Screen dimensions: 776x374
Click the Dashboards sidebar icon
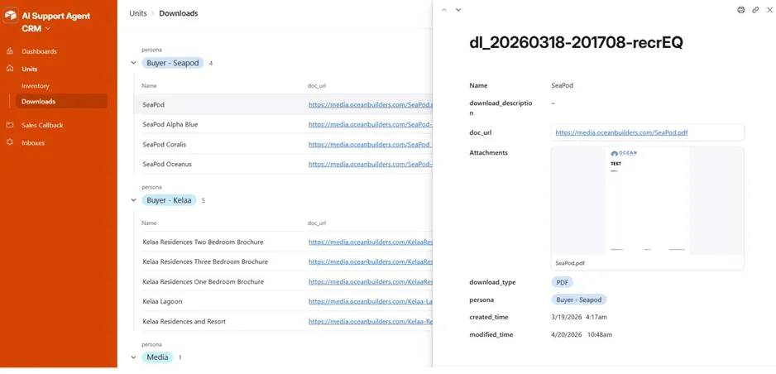click(10, 51)
